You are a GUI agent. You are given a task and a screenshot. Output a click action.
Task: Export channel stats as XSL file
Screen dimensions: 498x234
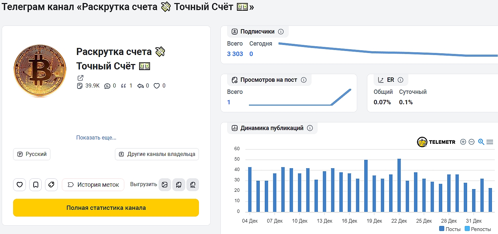[193, 185]
